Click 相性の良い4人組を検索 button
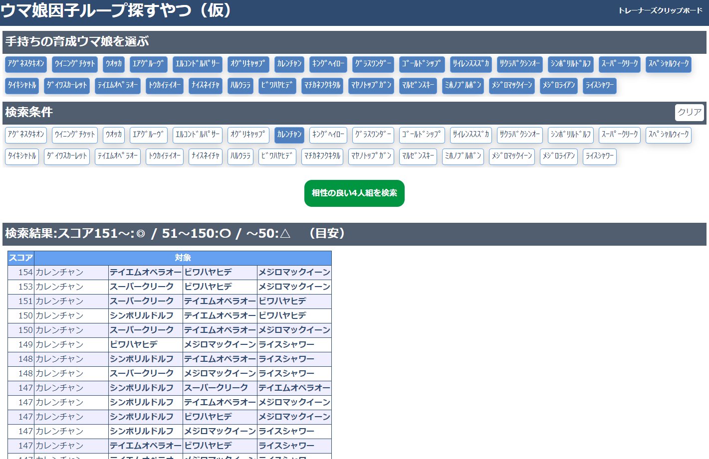 click(354, 193)
